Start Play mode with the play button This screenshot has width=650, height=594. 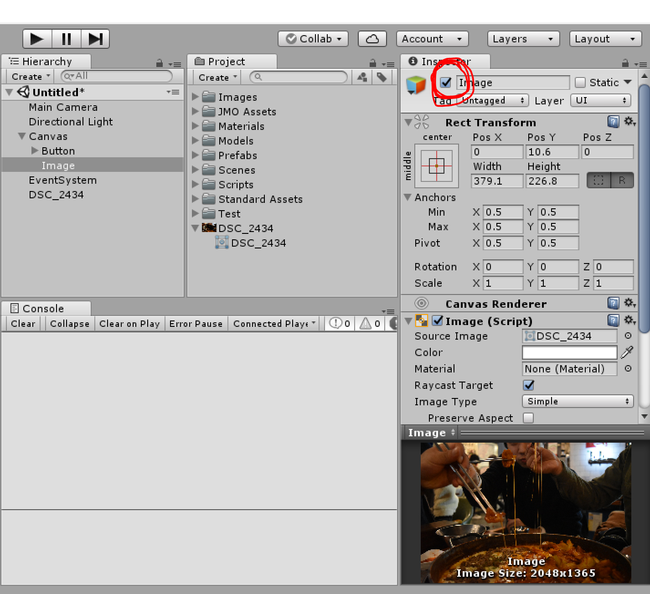tap(37, 39)
